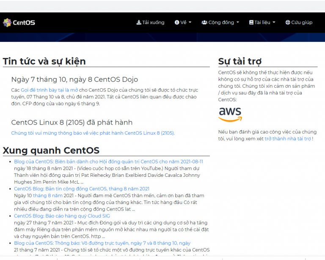Image resolution: width=325 pixels, height=260 pixels.
Task: Open the 'Gọi để trình bày tại là mở' link
Action: [50, 90]
